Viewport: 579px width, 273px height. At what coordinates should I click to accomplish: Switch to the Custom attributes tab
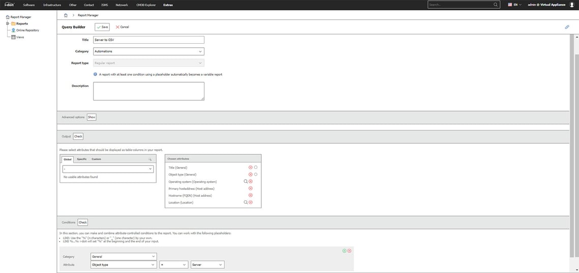(96, 159)
